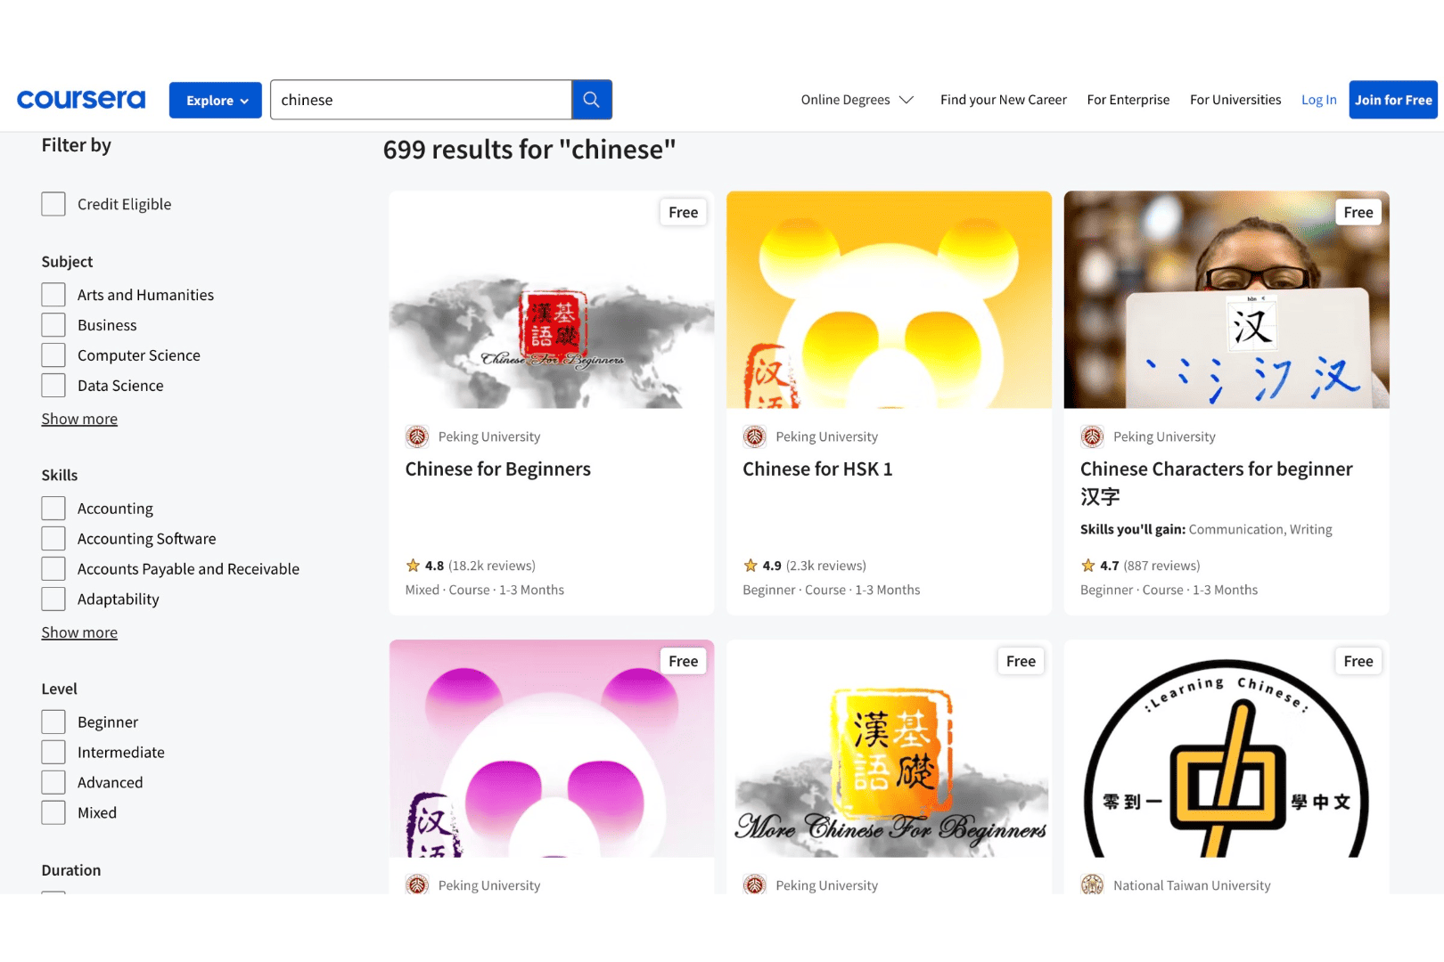Open Chinese Characters for beginner 汉字 title
This screenshot has width=1444, height=962.
tap(1217, 482)
